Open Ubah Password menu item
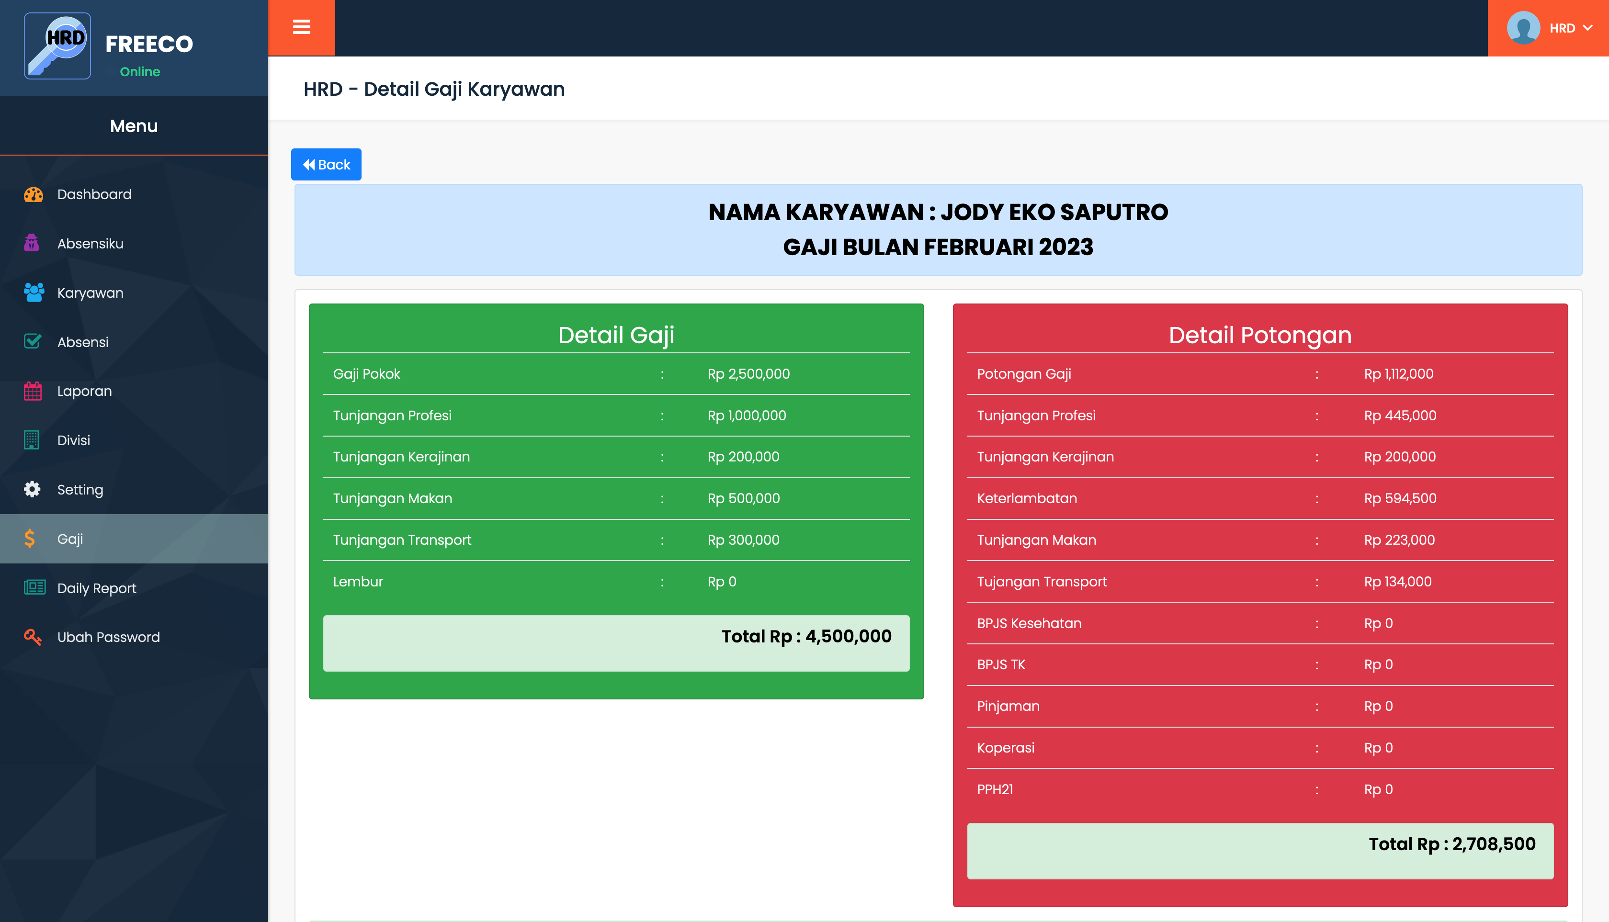This screenshot has width=1609, height=922. pyautogui.click(x=134, y=637)
